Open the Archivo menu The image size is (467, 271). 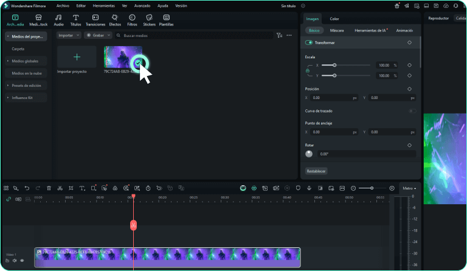tap(63, 5)
